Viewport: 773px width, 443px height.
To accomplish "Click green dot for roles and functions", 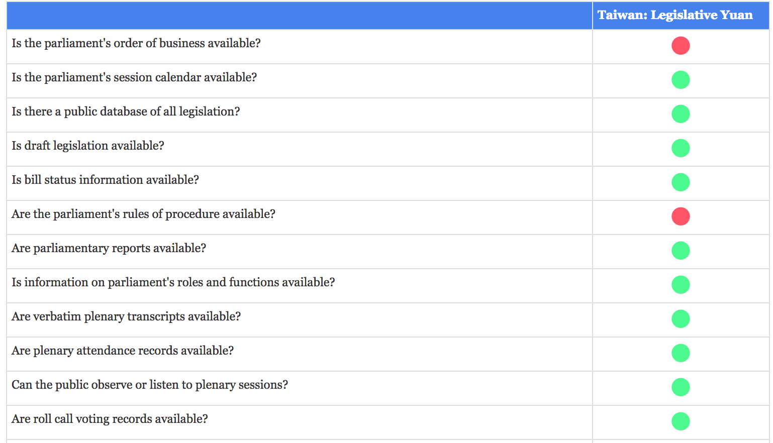I will 681,285.
